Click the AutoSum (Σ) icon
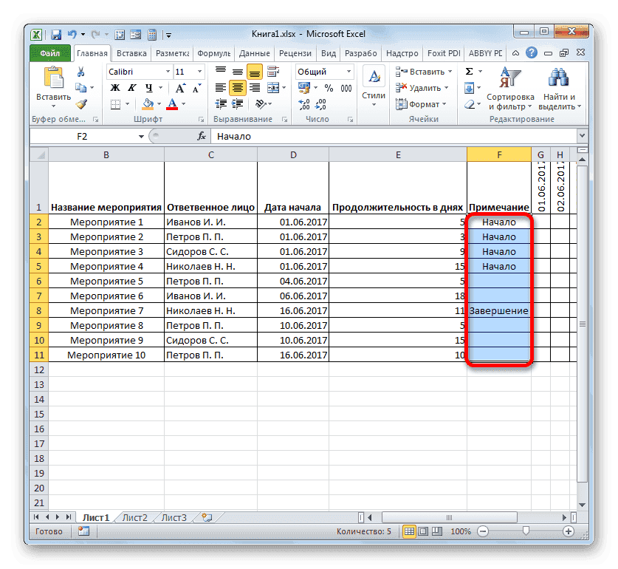 pyautogui.click(x=467, y=70)
